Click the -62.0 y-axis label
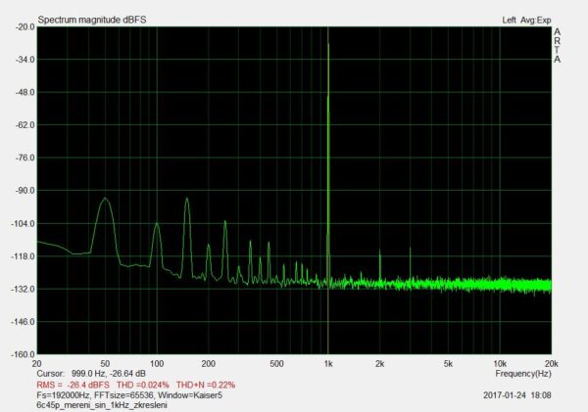 (x=25, y=125)
